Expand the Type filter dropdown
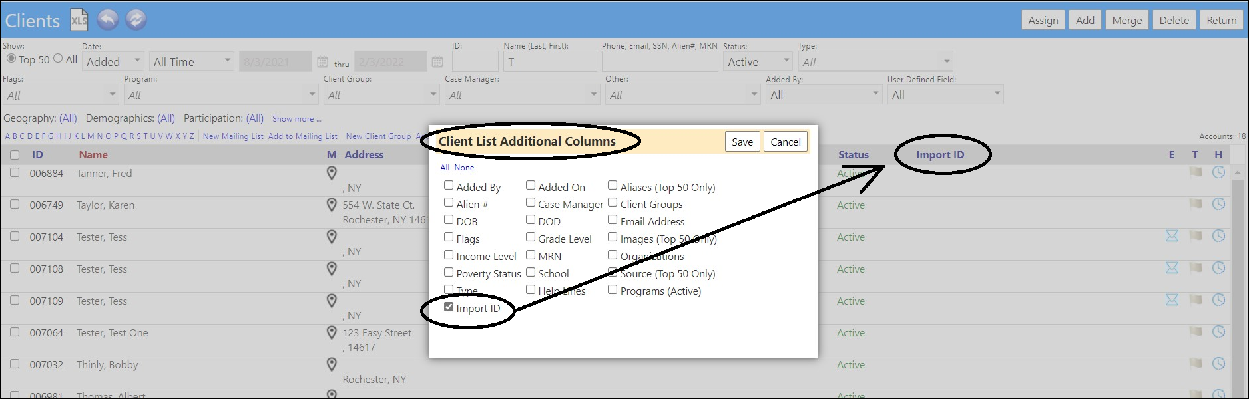This screenshot has height=399, width=1249. click(875, 61)
